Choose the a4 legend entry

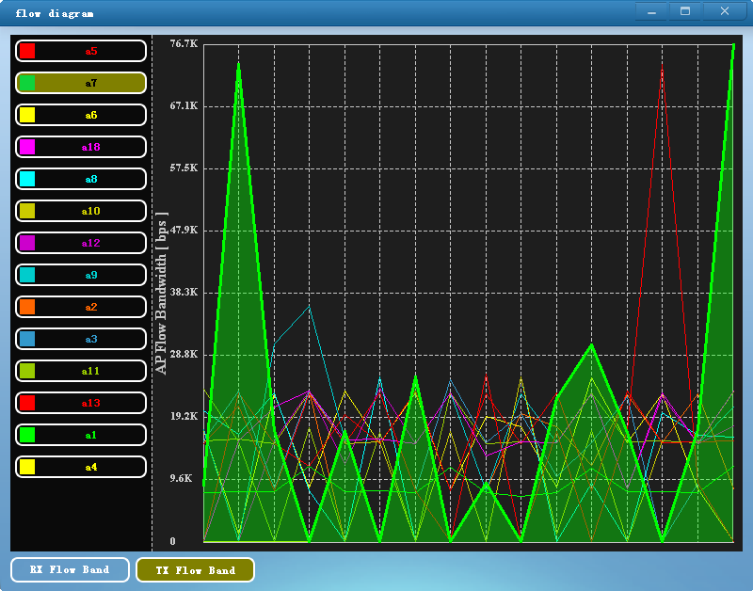point(81,467)
